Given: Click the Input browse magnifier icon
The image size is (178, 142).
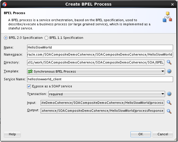Looking at the screenshot, I should (169, 103).
